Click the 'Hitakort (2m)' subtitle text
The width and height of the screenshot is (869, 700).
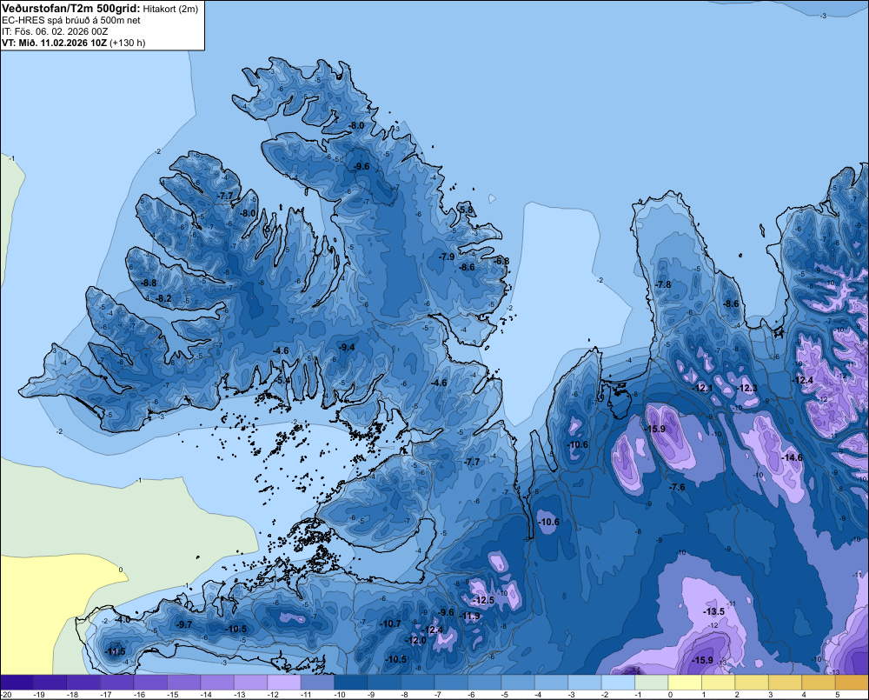click(x=170, y=9)
